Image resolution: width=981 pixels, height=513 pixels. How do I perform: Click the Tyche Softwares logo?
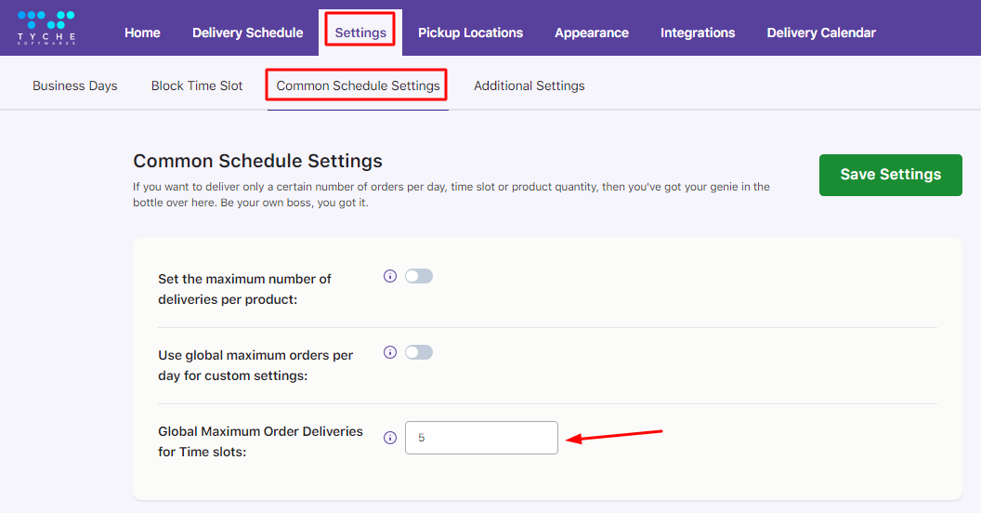(x=46, y=28)
